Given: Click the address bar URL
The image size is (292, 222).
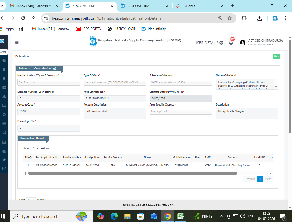Looking at the screenshot, I should [106, 18].
